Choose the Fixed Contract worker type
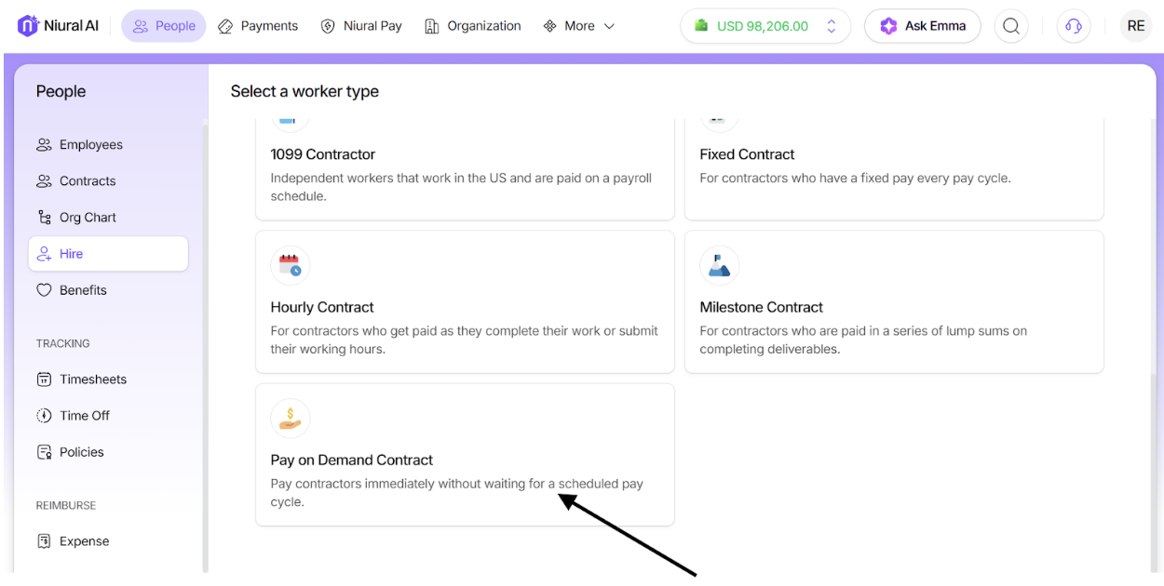This screenshot has width=1164, height=586. [x=893, y=172]
